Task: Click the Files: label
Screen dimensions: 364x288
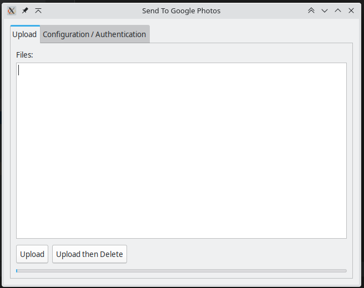Action: click(x=24, y=55)
